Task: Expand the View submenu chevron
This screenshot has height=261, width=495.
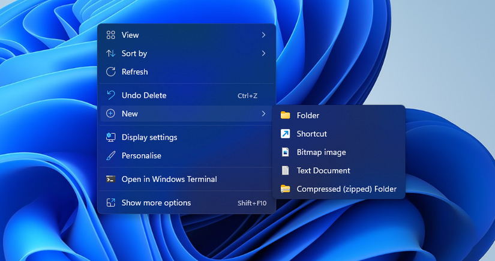Action: point(263,35)
